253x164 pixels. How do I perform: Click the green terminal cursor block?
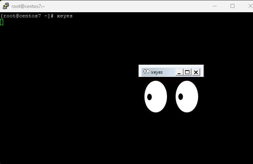(x=2, y=22)
